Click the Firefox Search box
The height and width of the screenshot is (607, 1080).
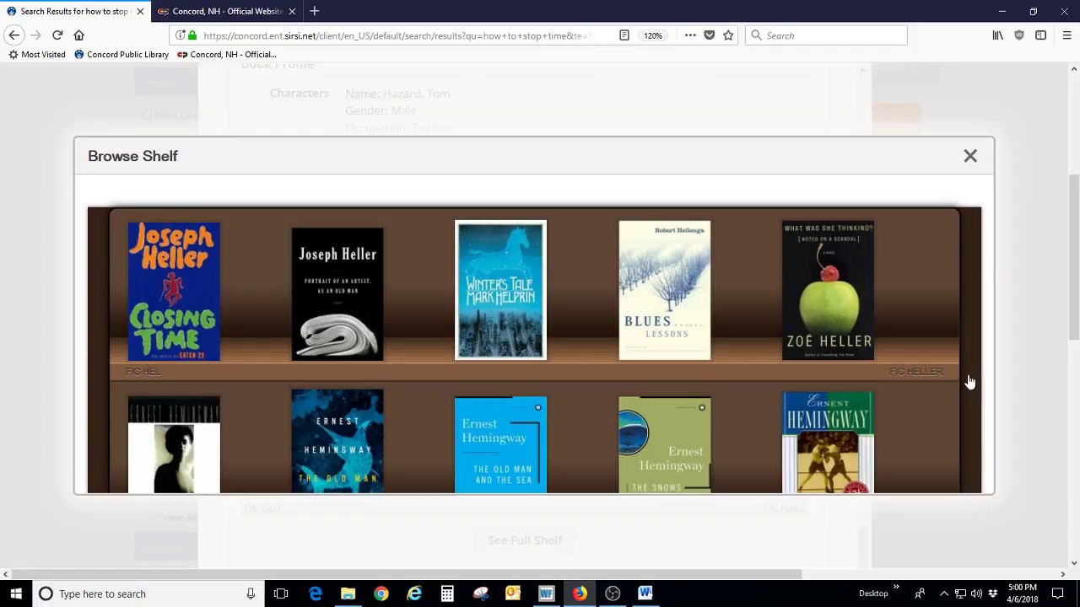(826, 35)
